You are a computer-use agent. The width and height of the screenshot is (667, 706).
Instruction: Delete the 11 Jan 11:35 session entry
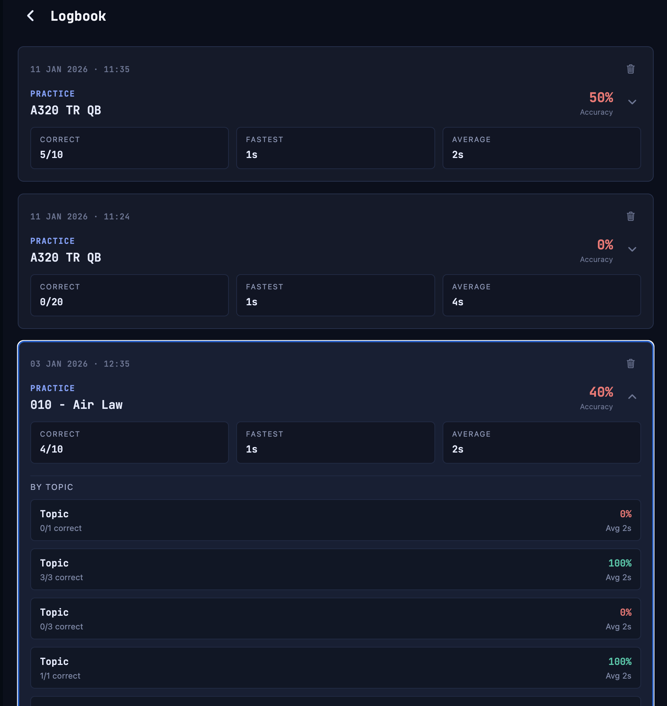pos(630,69)
